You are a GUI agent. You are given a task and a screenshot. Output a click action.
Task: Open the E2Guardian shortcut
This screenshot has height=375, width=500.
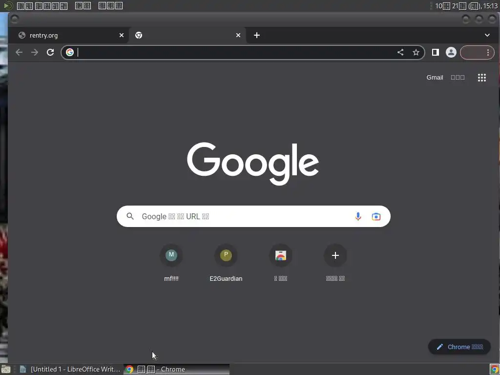[226, 263]
